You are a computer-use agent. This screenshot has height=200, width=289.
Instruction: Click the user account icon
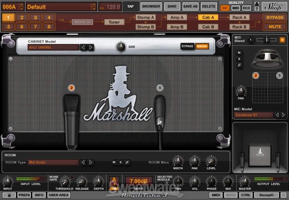257,4
